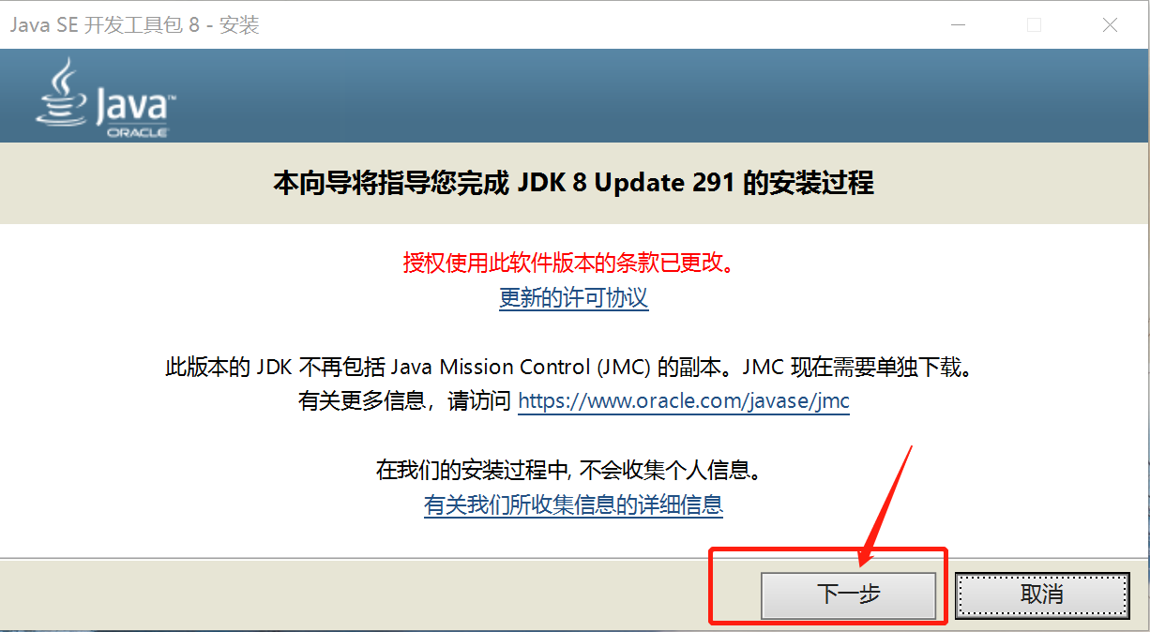1150x632 pixels.
Task: Minimize the installer window
Action: pos(958,25)
